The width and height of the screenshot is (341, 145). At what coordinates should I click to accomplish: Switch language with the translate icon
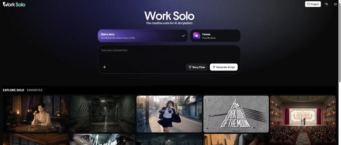point(327,4)
